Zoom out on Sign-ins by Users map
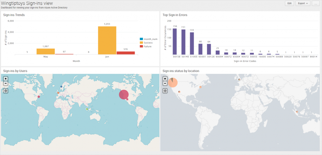 point(6,83)
